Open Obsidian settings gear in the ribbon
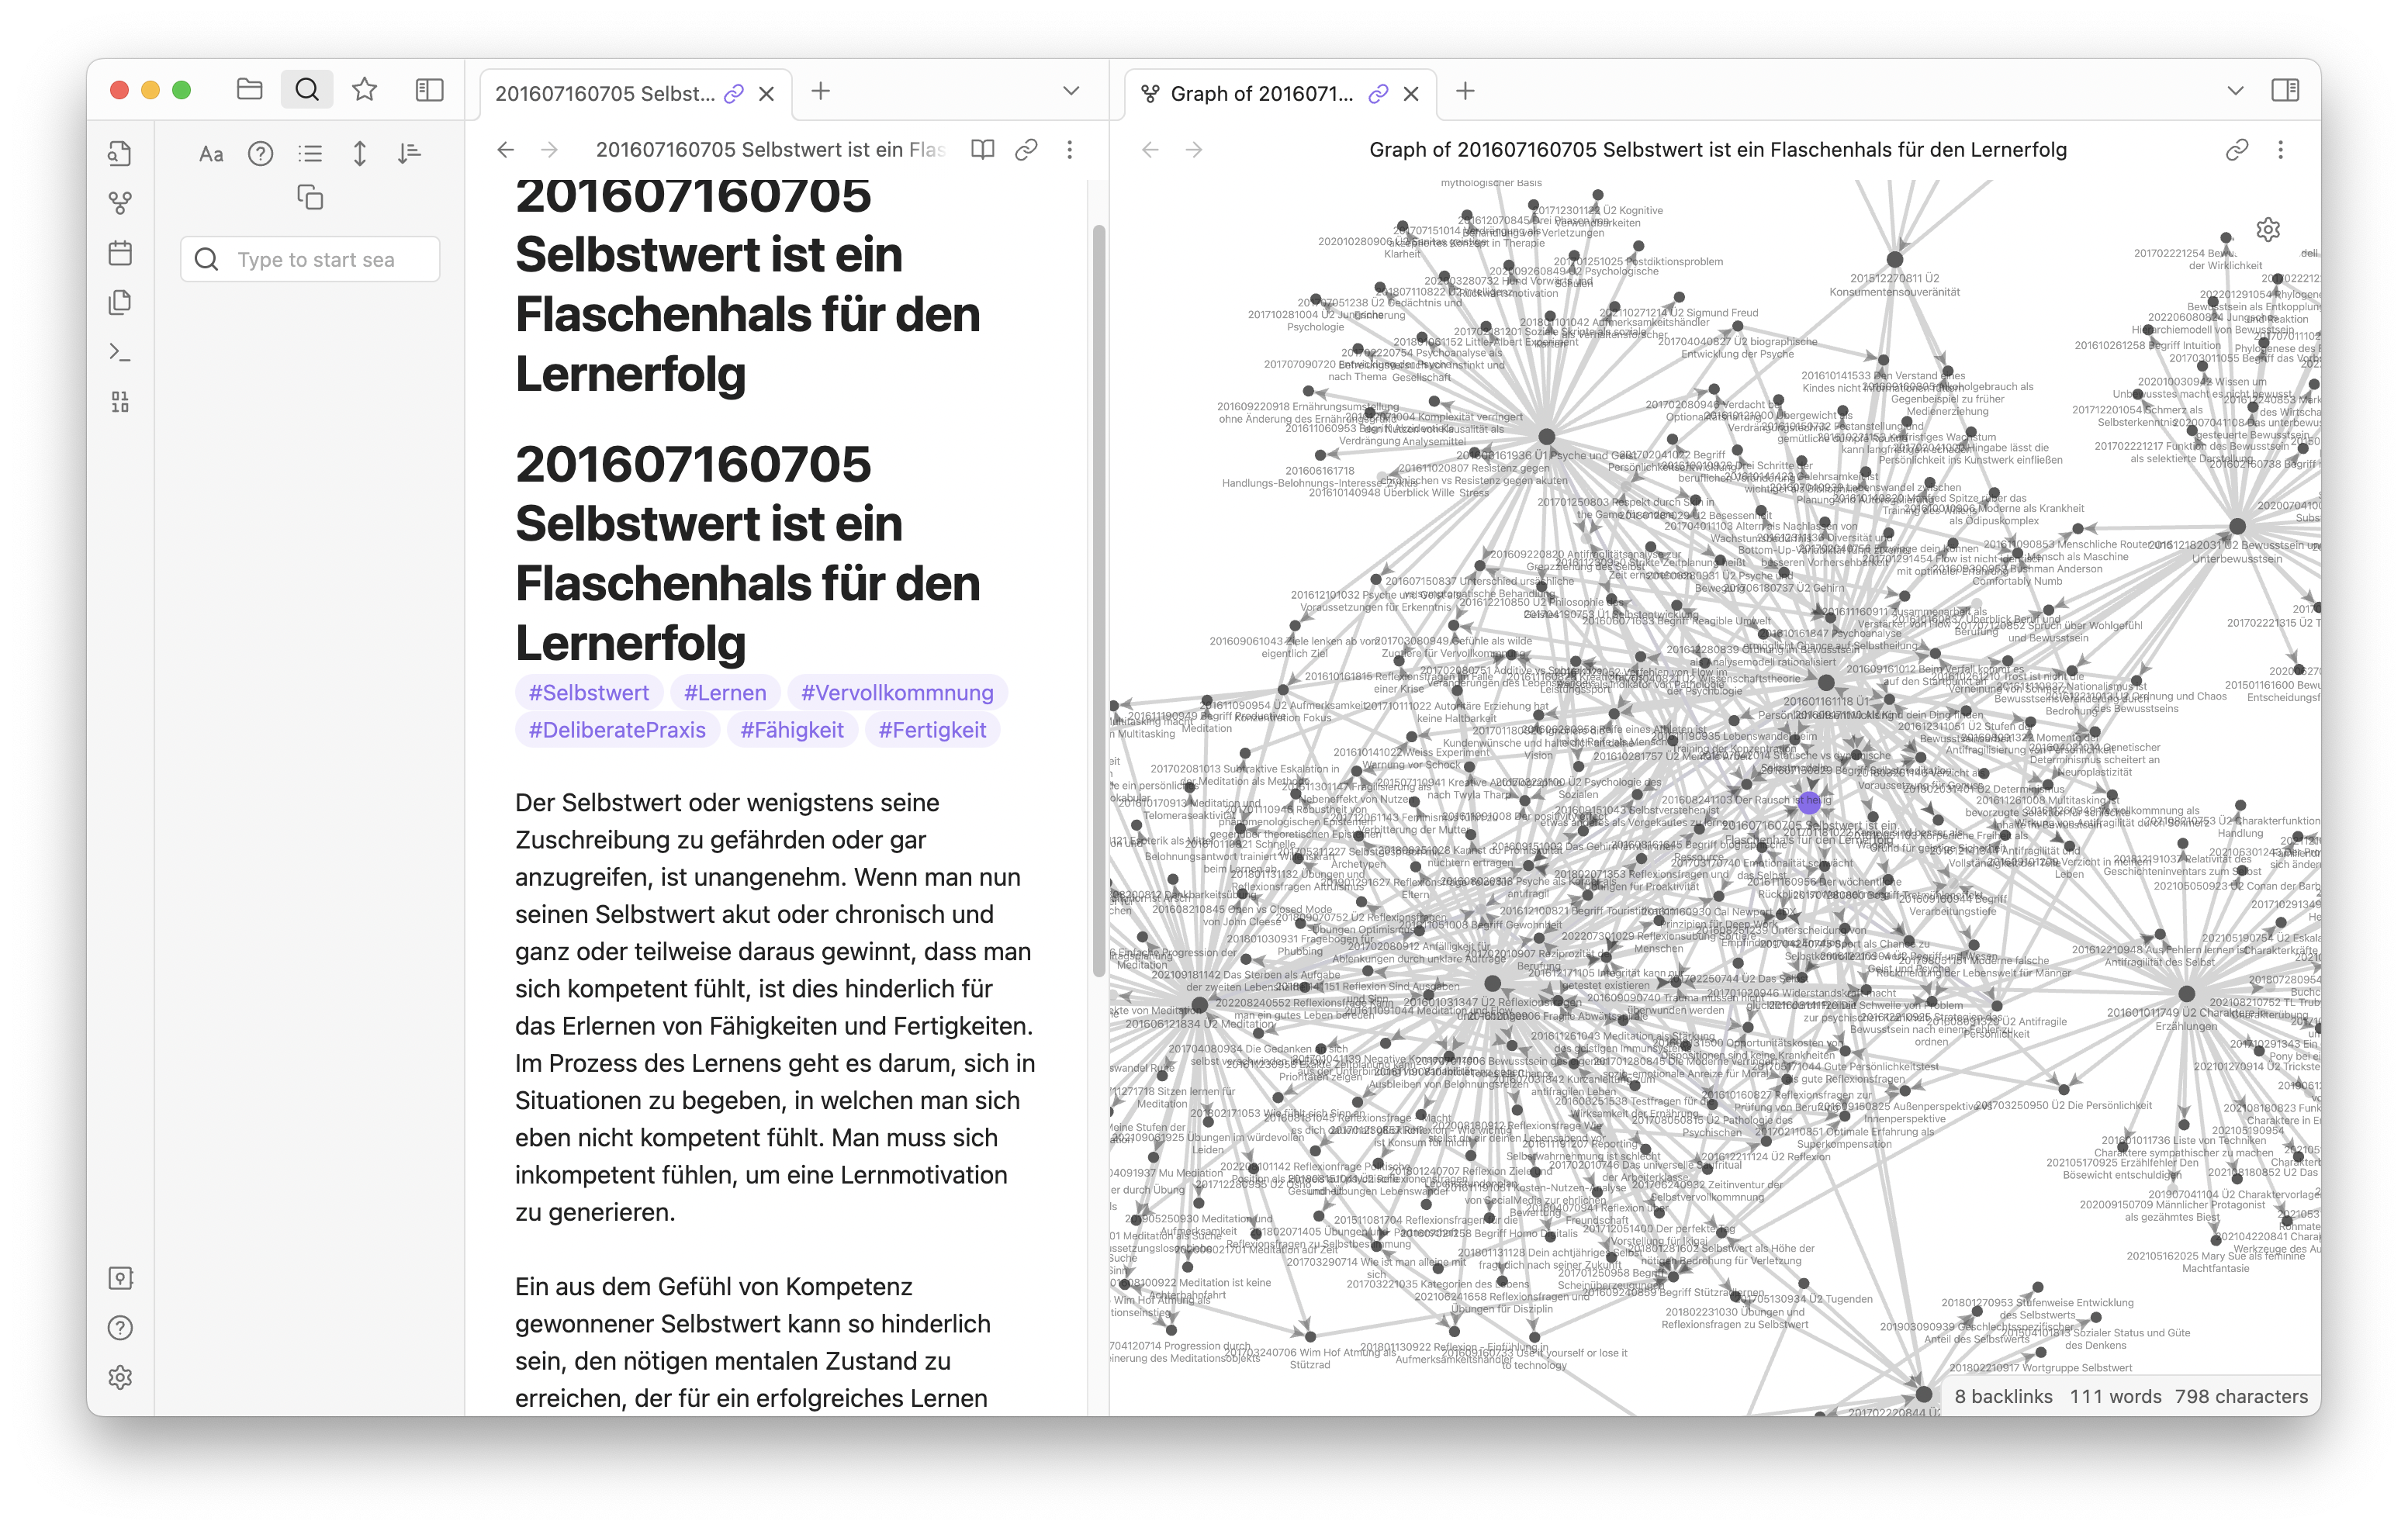Viewport: 2408px width, 1531px height. [120, 1378]
